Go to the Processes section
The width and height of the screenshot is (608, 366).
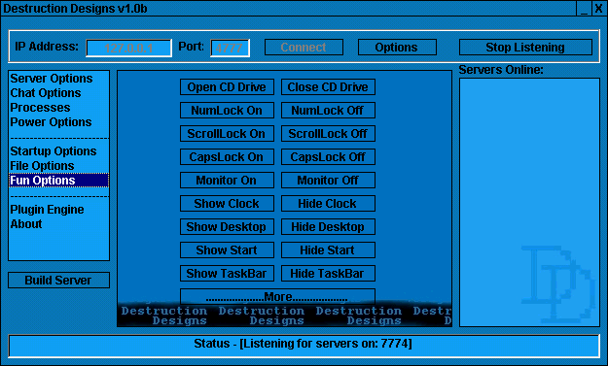click(58, 108)
